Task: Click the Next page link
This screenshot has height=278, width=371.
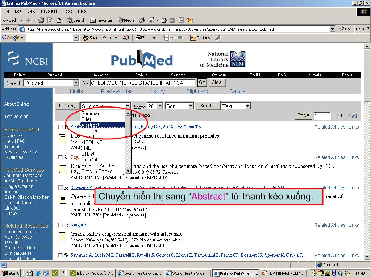Action: point(353,116)
